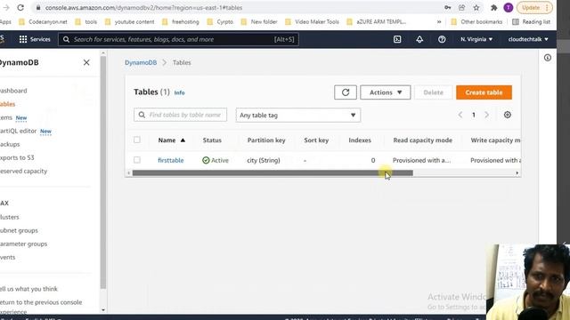
Task: Open Reserved capacity in side navigation
Action: [x=23, y=171]
